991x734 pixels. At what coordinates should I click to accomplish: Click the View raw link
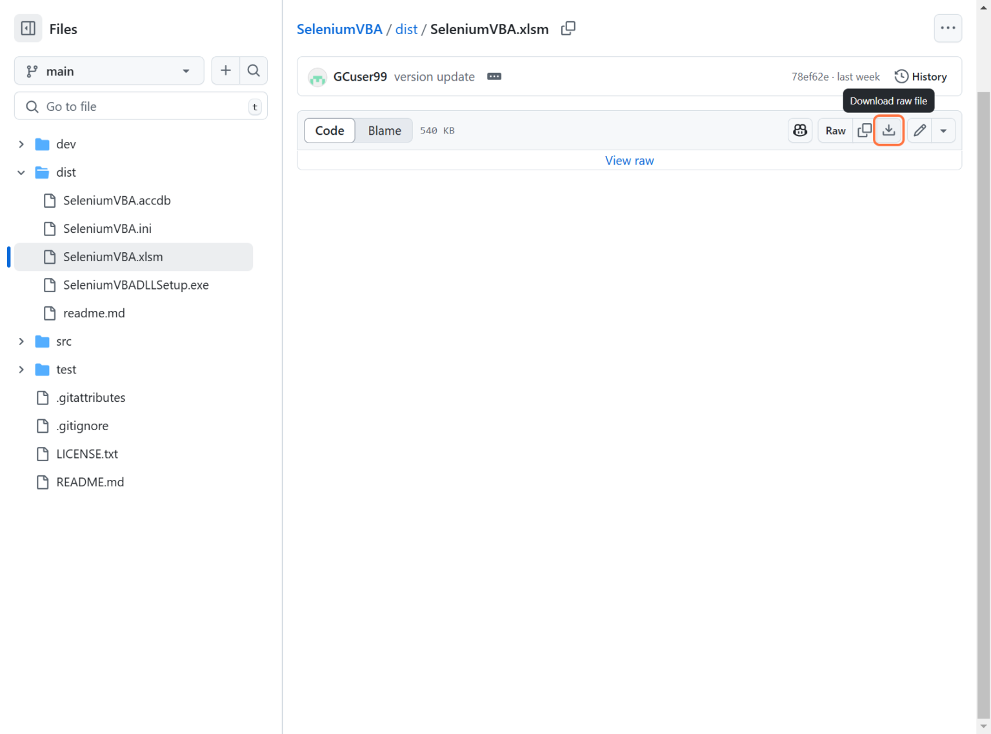pos(629,160)
